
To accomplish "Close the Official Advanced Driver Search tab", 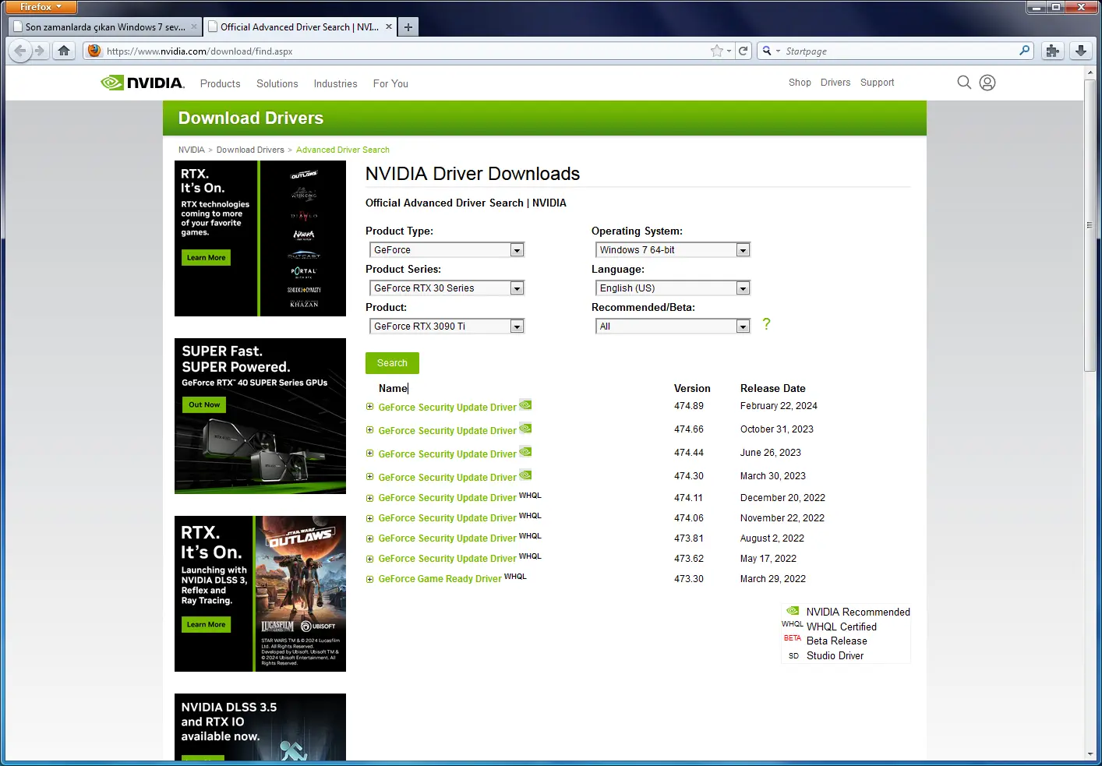I will click(x=389, y=26).
